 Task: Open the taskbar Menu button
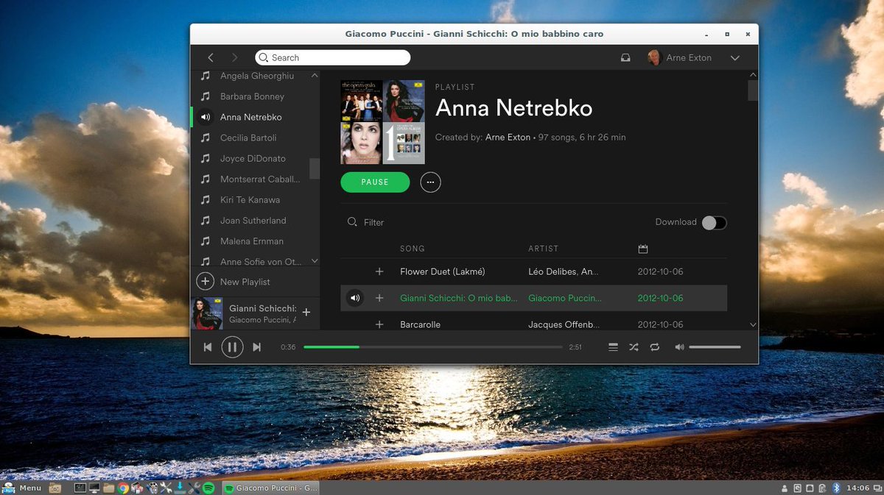pyautogui.click(x=22, y=488)
